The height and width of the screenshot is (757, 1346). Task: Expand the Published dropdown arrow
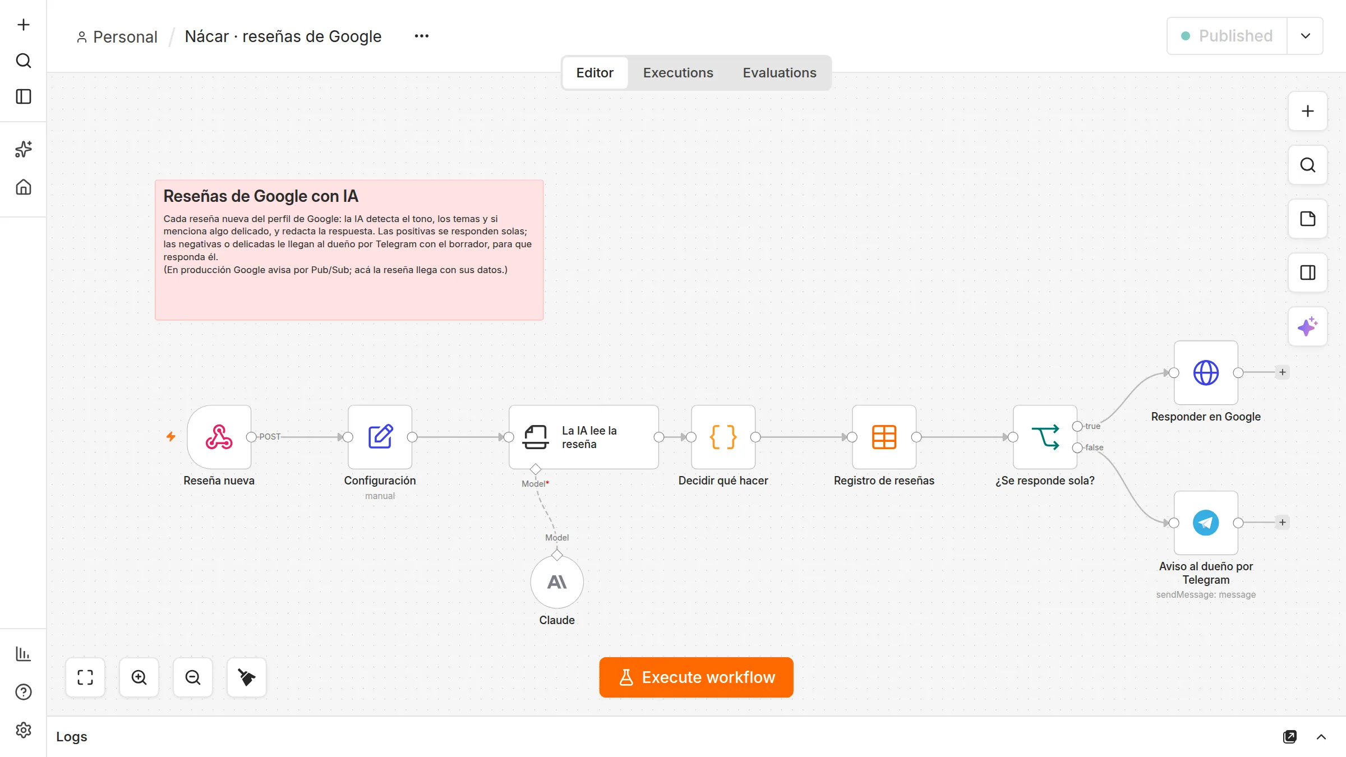(x=1306, y=36)
